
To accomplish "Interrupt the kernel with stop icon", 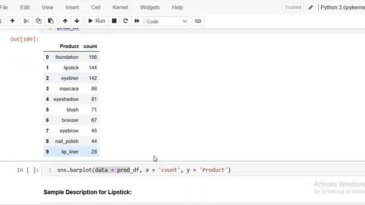I will (114, 21).
